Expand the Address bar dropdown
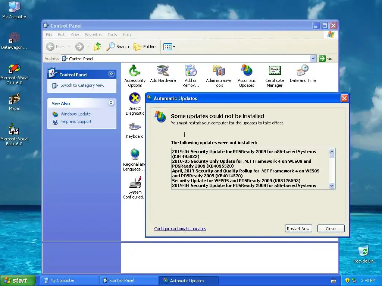 (313, 58)
